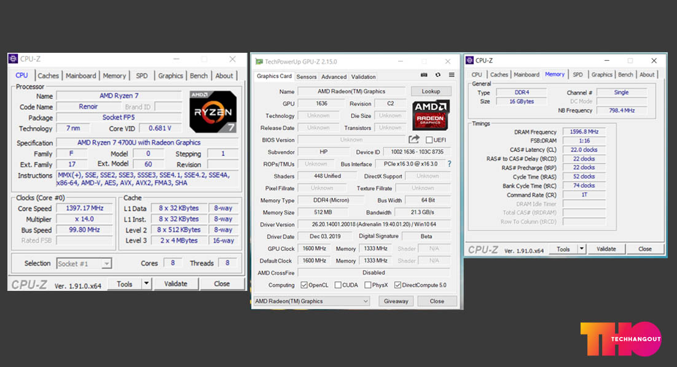This screenshot has height=367, width=677.
Task: Click the GPU-Z Name field 'AMD Radeon(TM) Graphics'
Action: (351, 91)
